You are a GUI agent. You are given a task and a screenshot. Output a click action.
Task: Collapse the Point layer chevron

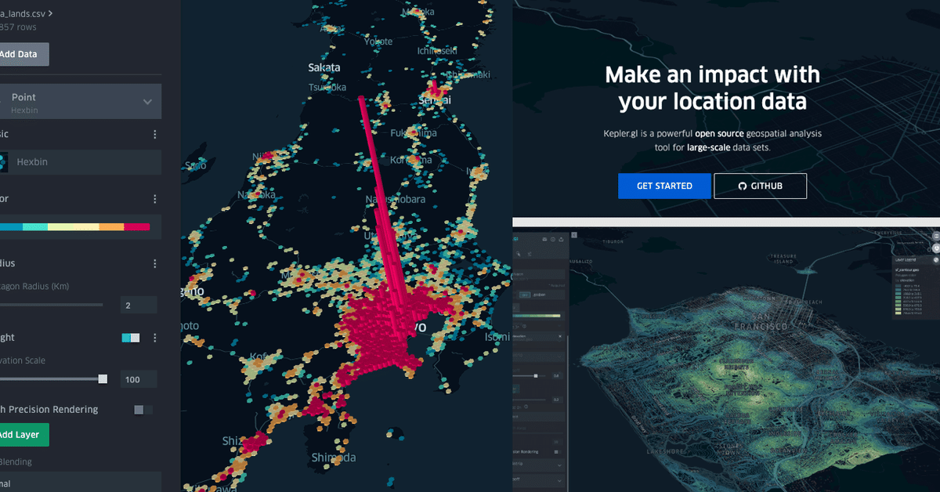147,102
